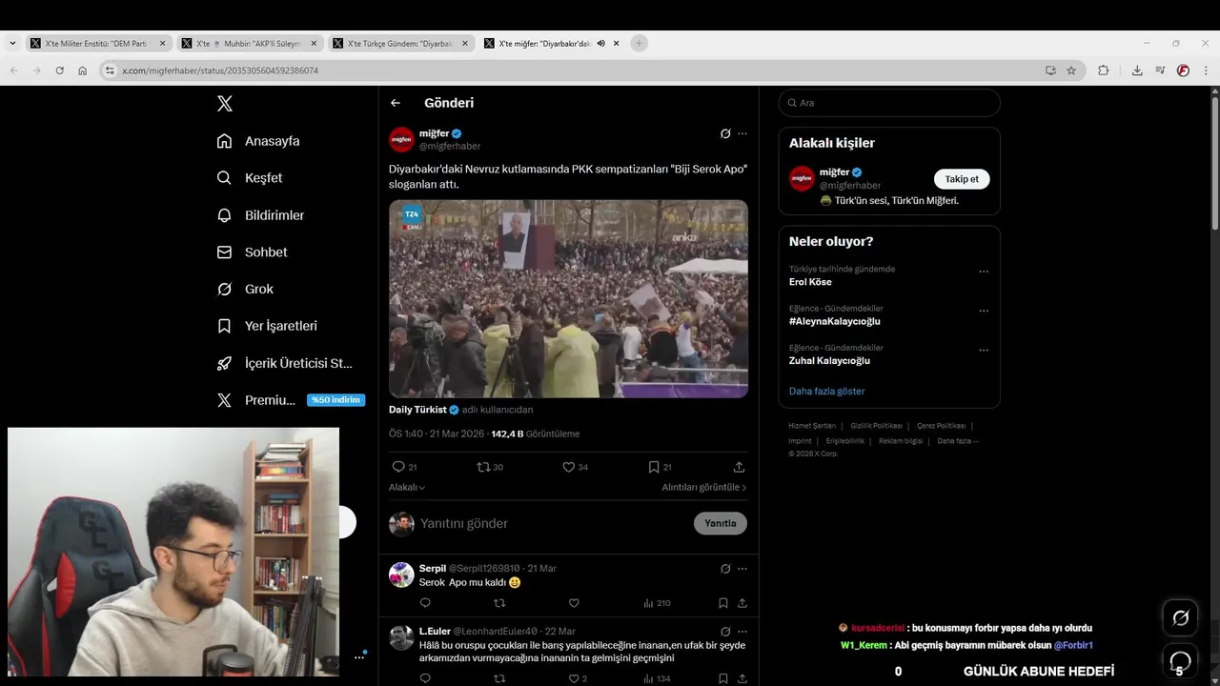
Task: Click Grok icon on Serpil's reply
Action: (725, 568)
